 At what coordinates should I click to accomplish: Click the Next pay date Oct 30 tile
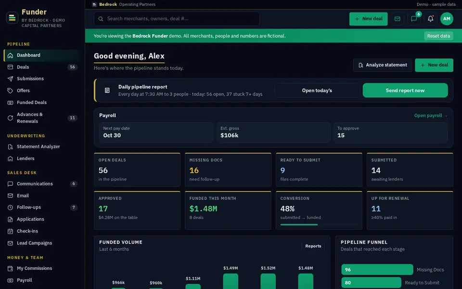coord(156,133)
